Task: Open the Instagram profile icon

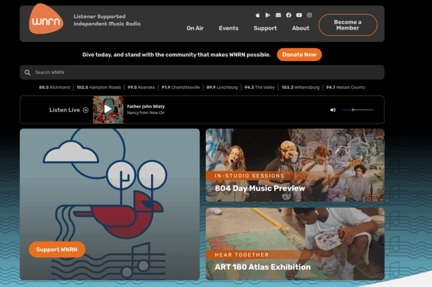Action: point(309,15)
